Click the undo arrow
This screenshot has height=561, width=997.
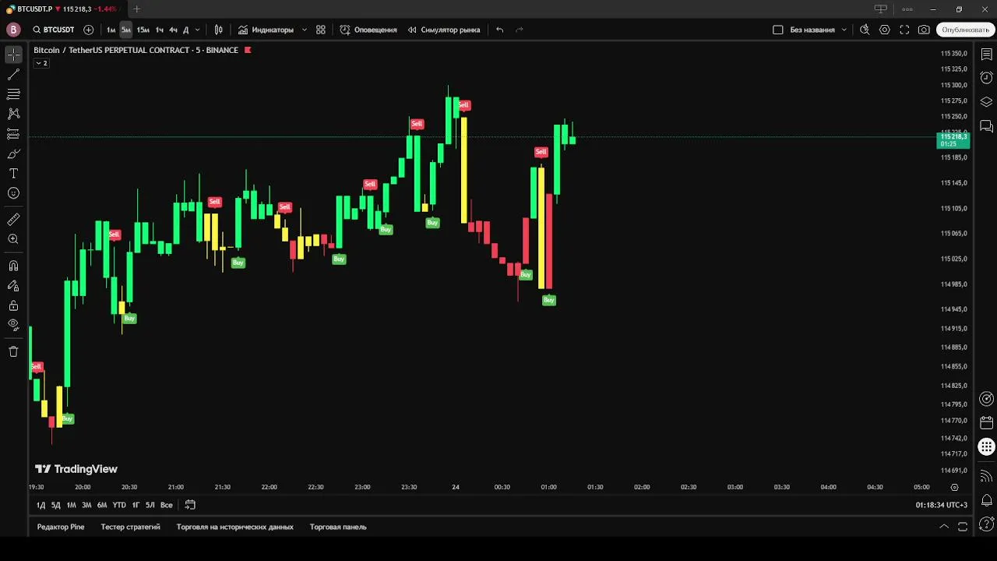tap(500, 30)
